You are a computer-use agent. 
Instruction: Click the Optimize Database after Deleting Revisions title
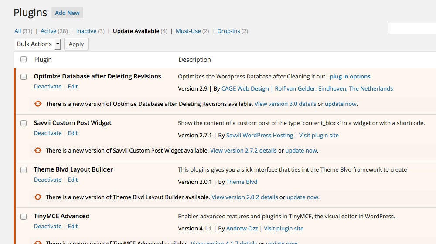(x=97, y=76)
